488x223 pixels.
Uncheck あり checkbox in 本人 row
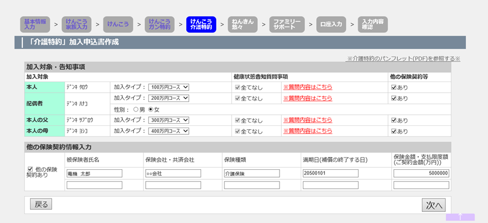394,87
